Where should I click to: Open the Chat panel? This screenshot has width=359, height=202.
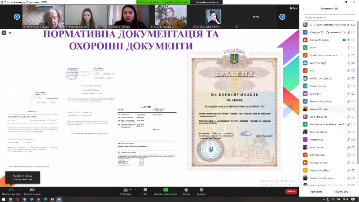coord(145,191)
